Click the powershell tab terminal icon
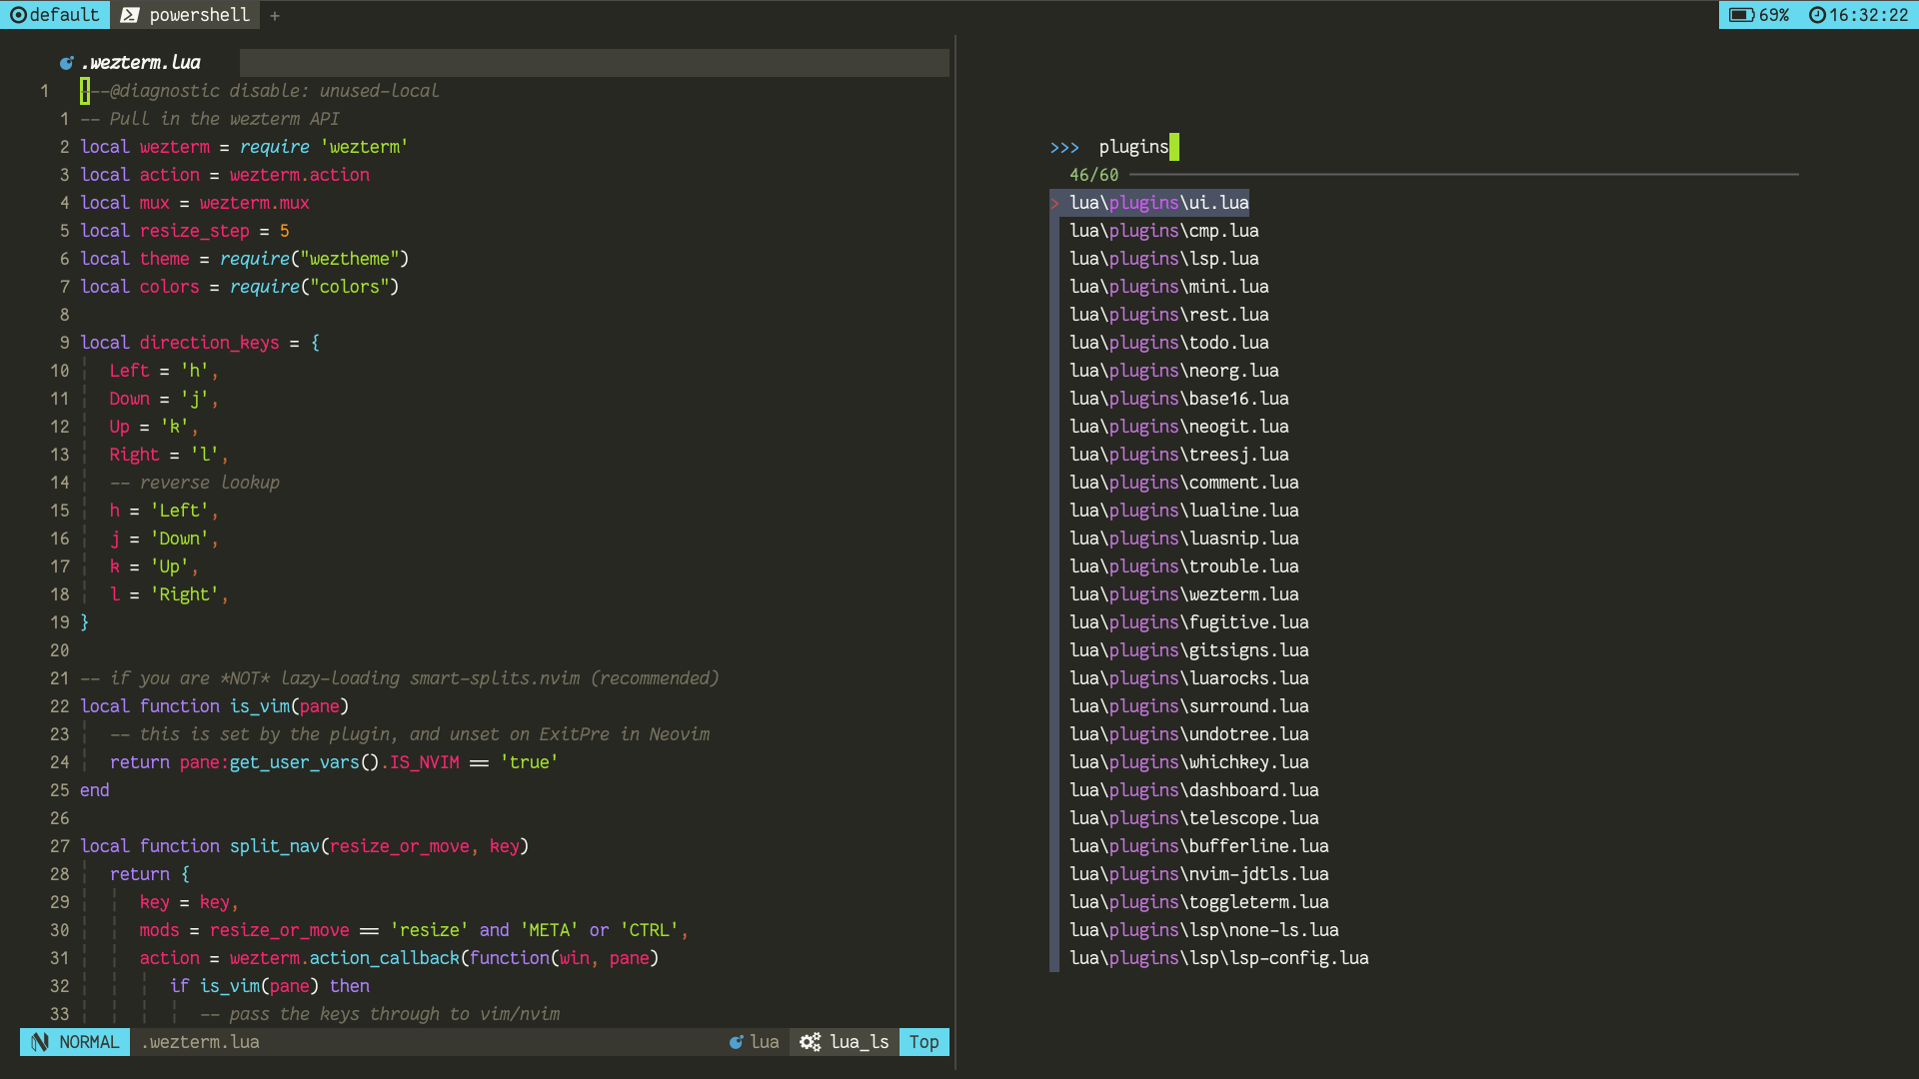1919x1079 pixels. (x=130, y=15)
